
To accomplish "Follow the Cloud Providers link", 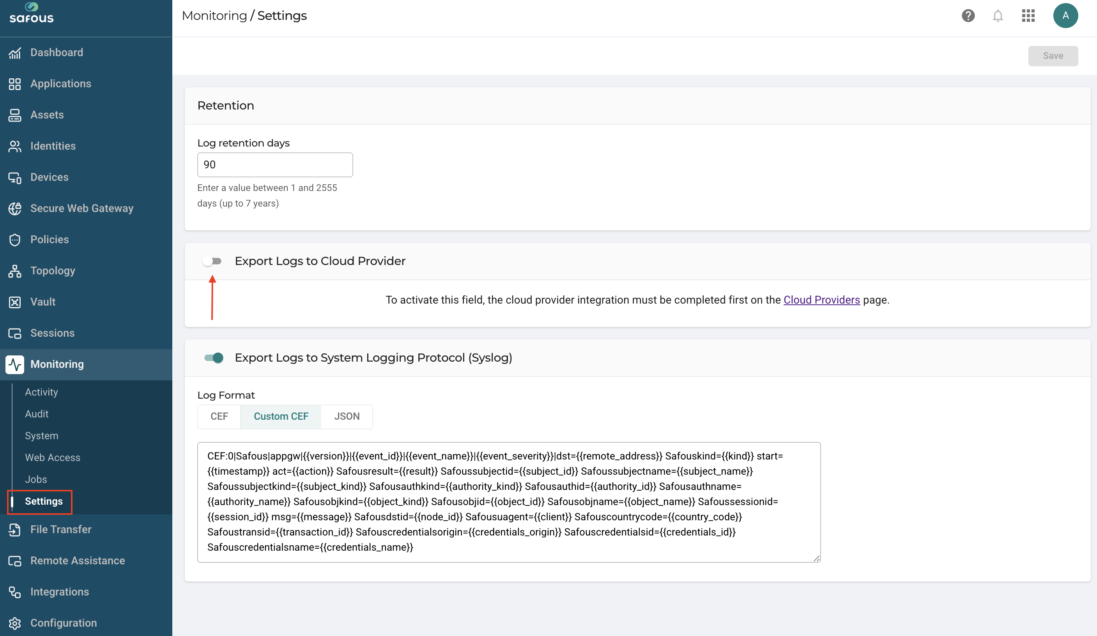I will tap(821, 300).
